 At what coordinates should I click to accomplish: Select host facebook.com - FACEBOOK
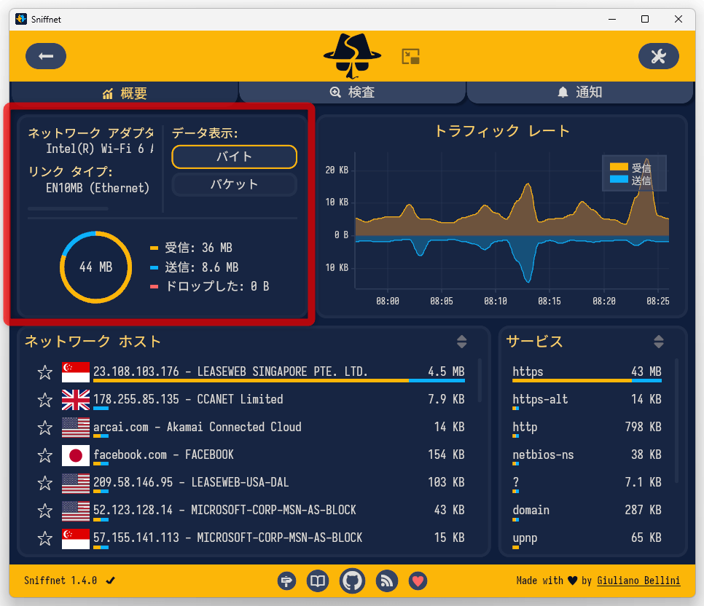pos(279,455)
